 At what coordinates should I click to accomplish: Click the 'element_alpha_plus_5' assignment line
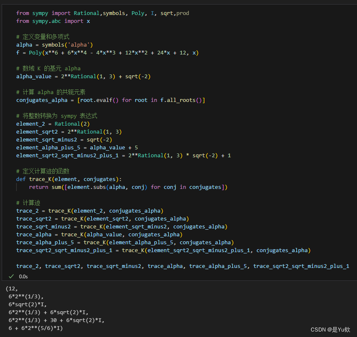tap(77, 148)
